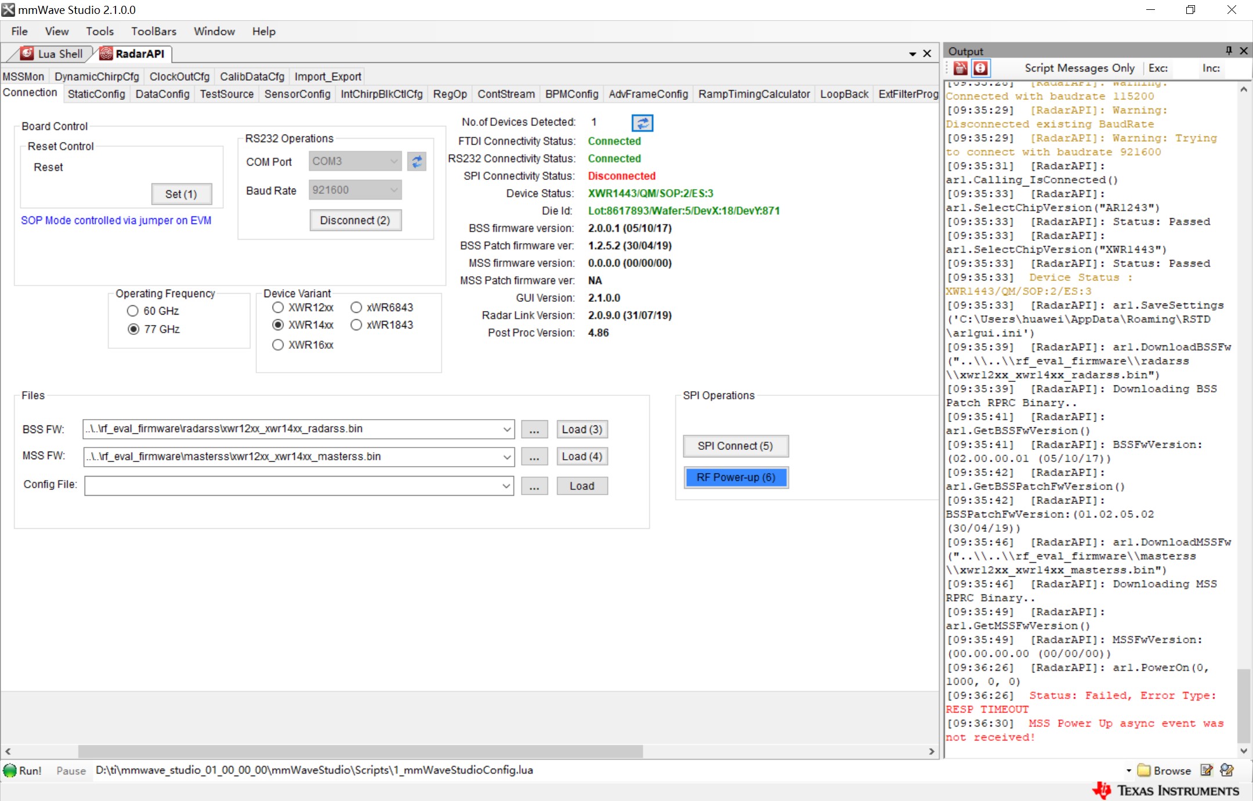Click the red auto-scroll output icon
The image size is (1253, 801).
pyautogui.click(x=980, y=68)
